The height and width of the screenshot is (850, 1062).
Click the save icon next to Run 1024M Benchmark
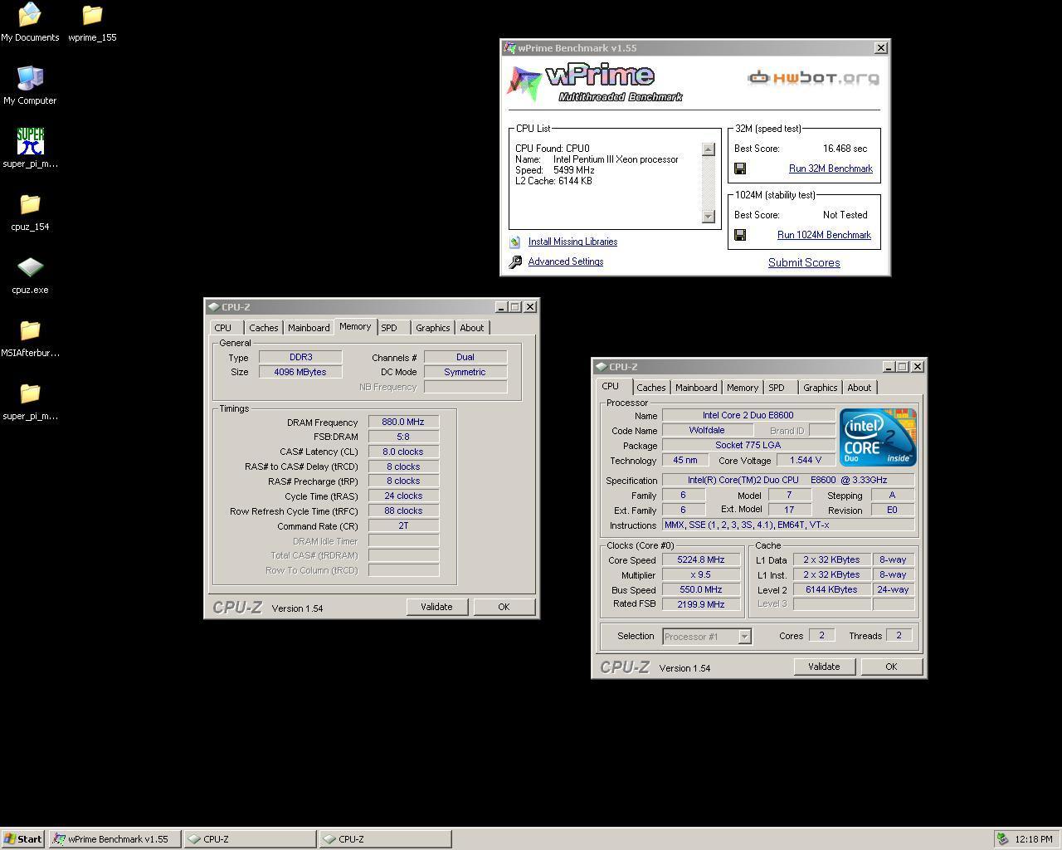click(x=740, y=235)
